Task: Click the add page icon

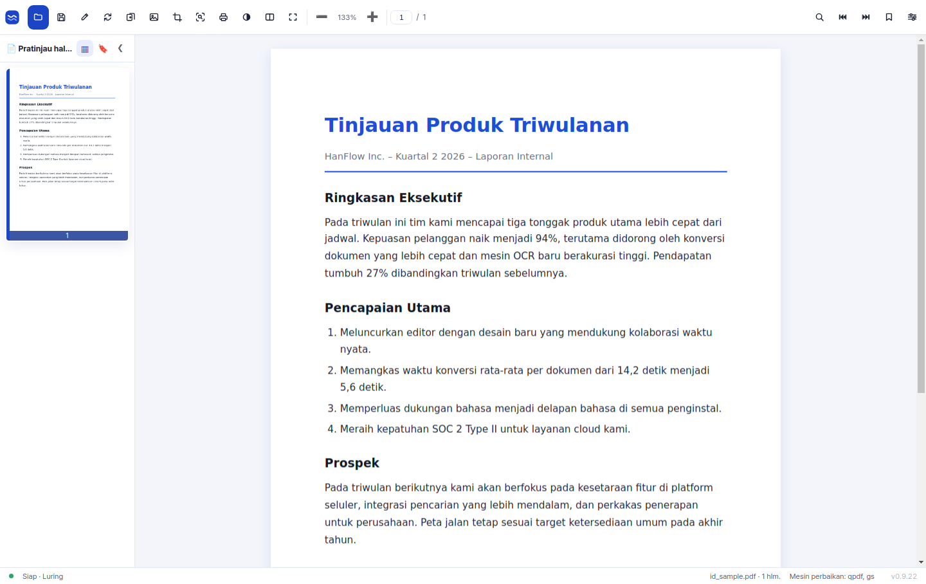Action: pyautogui.click(x=131, y=17)
